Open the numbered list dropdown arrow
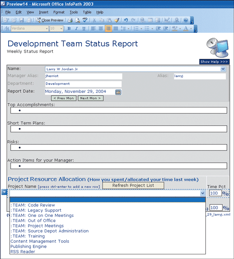Viewport: 234px width, 259px height. [x=141, y=28]
